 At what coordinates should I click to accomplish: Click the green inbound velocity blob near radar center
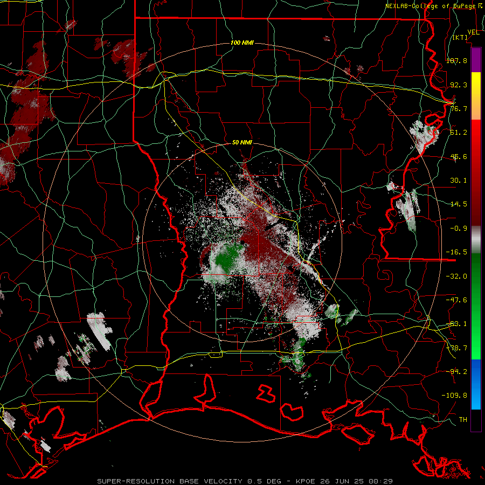228,258
